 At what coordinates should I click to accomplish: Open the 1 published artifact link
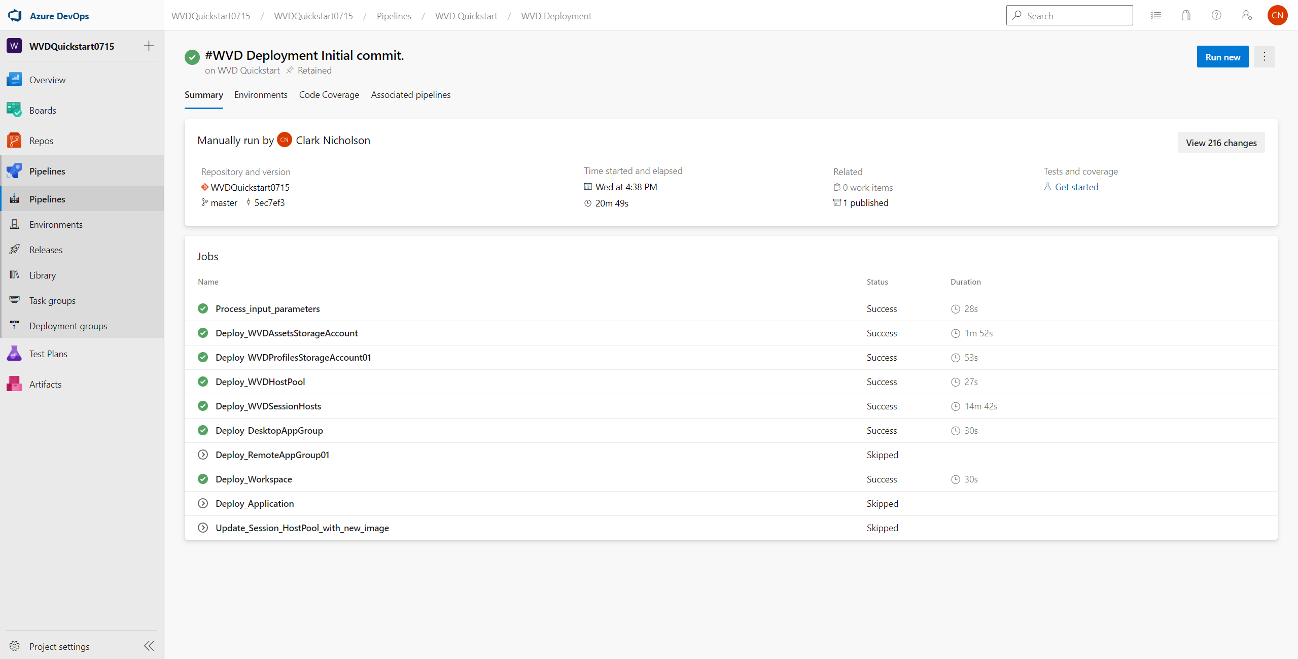click(x=865, y=202)
